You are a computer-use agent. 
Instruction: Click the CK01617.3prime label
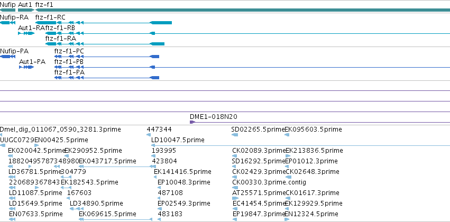click(x=313, y=193)
